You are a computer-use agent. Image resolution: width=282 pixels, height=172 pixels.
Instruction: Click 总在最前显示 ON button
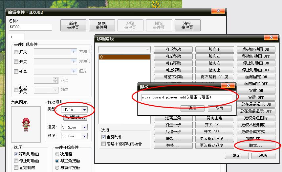pyautogui.click(x=256, y=104)
